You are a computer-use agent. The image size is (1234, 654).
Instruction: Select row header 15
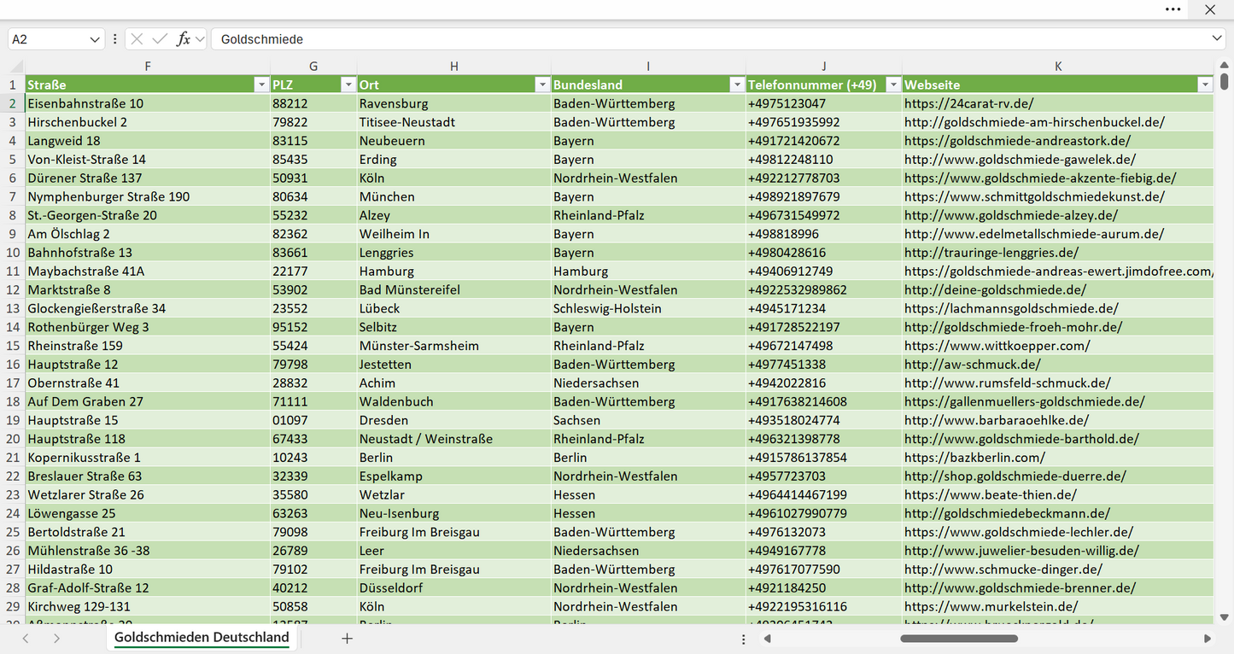[13, 346]
